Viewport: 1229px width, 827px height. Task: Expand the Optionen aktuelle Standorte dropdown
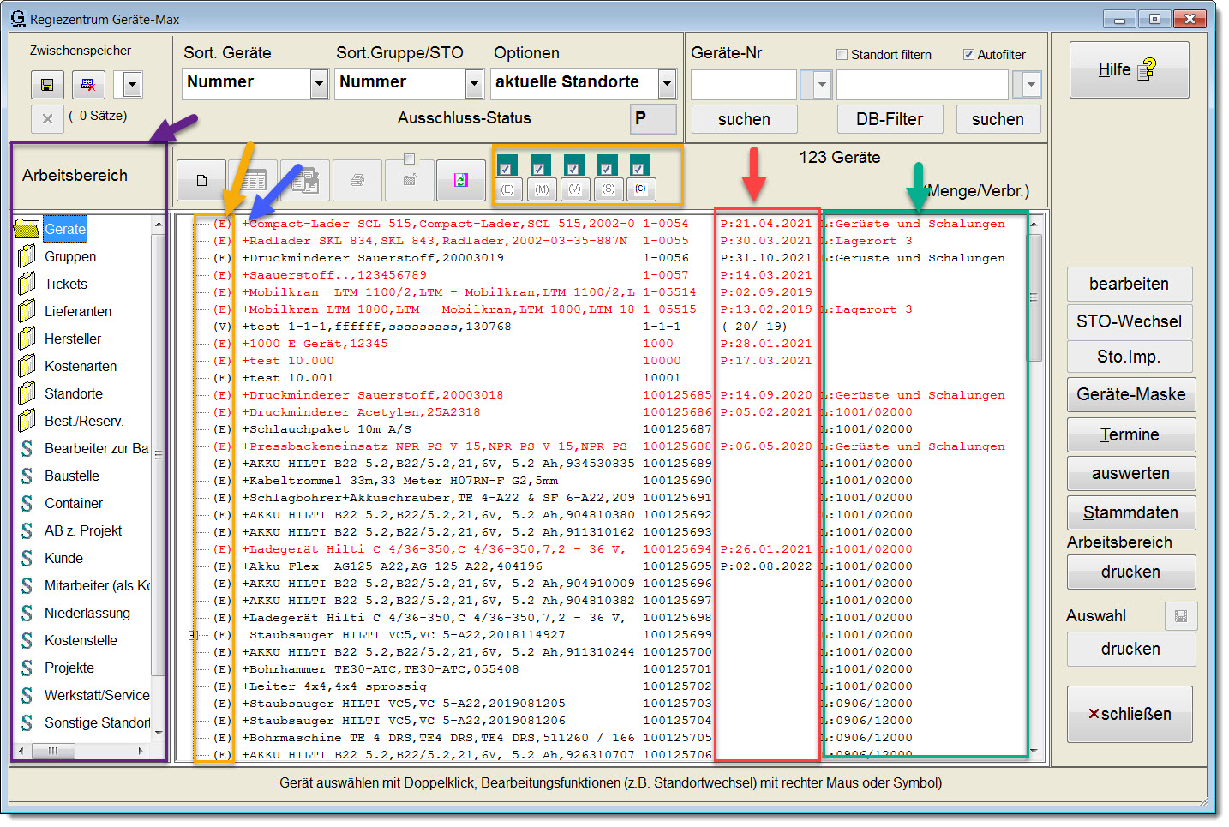click(667, 84)
